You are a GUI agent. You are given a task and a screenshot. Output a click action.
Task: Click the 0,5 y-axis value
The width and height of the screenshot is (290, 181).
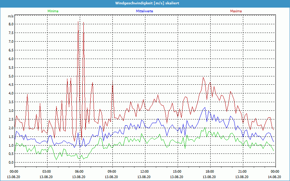click(x=11, y=154)
